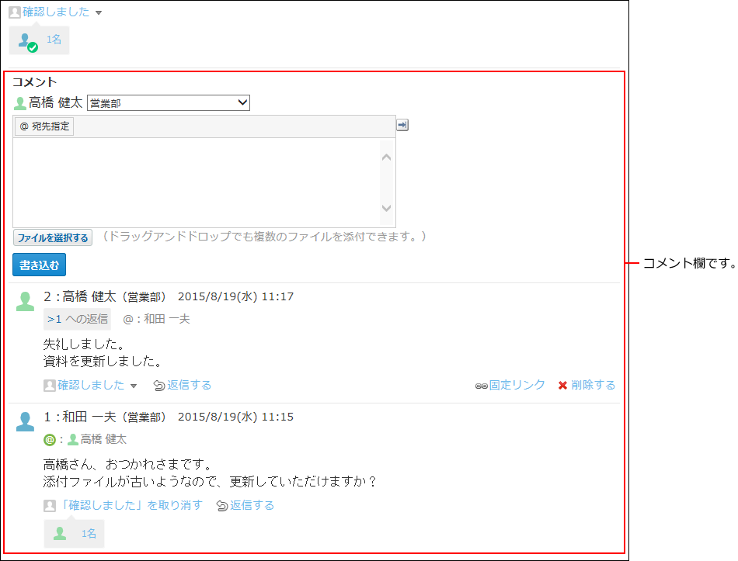Click the ファイルを選択する file button
This screenshot has width=738, height=561.
53,237
